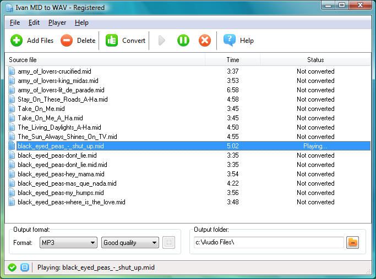Click the 3:48 time cell
Screen dimensions: 376x279
(x=233, y=202)
